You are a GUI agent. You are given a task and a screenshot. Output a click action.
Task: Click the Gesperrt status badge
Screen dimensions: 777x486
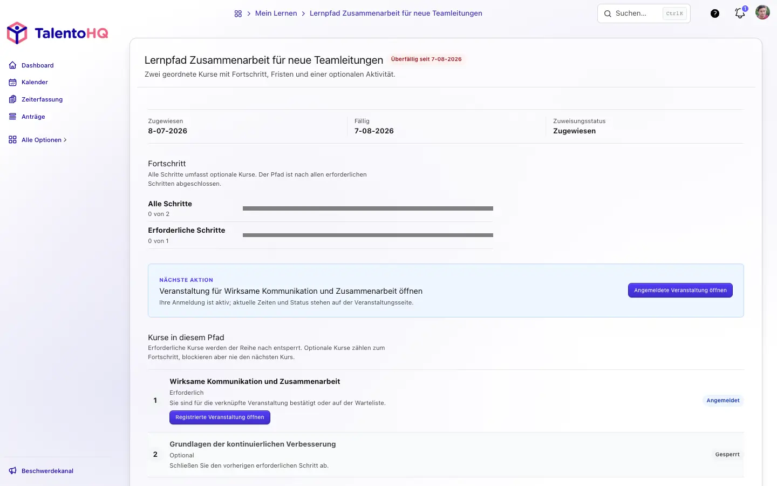[x=727, y=455]
